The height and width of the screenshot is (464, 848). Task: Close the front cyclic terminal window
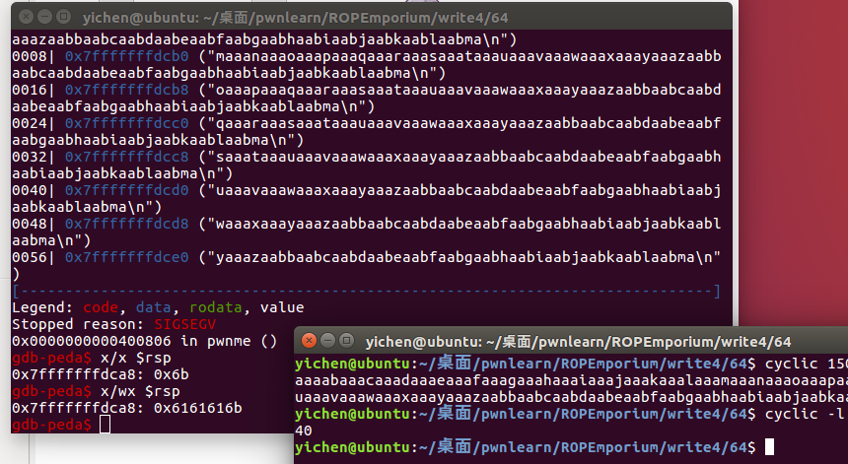pyautogui.click(x=309, y=341)
